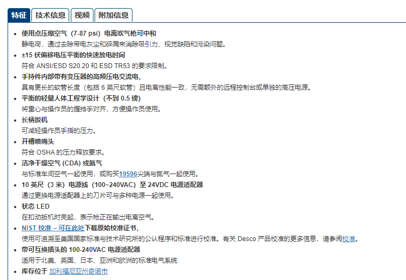The height and width of the screenshot is (280, 406).
Task: Switch to the 特征 tab
Action: 19,15
